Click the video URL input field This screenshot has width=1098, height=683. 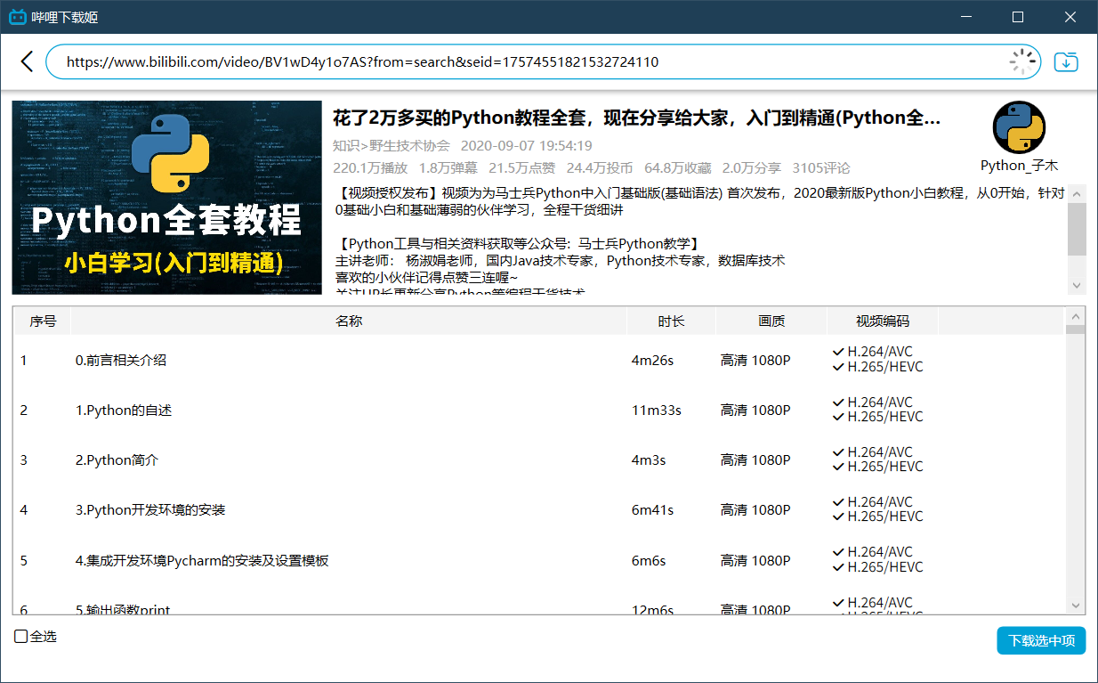tap(545, 61)
